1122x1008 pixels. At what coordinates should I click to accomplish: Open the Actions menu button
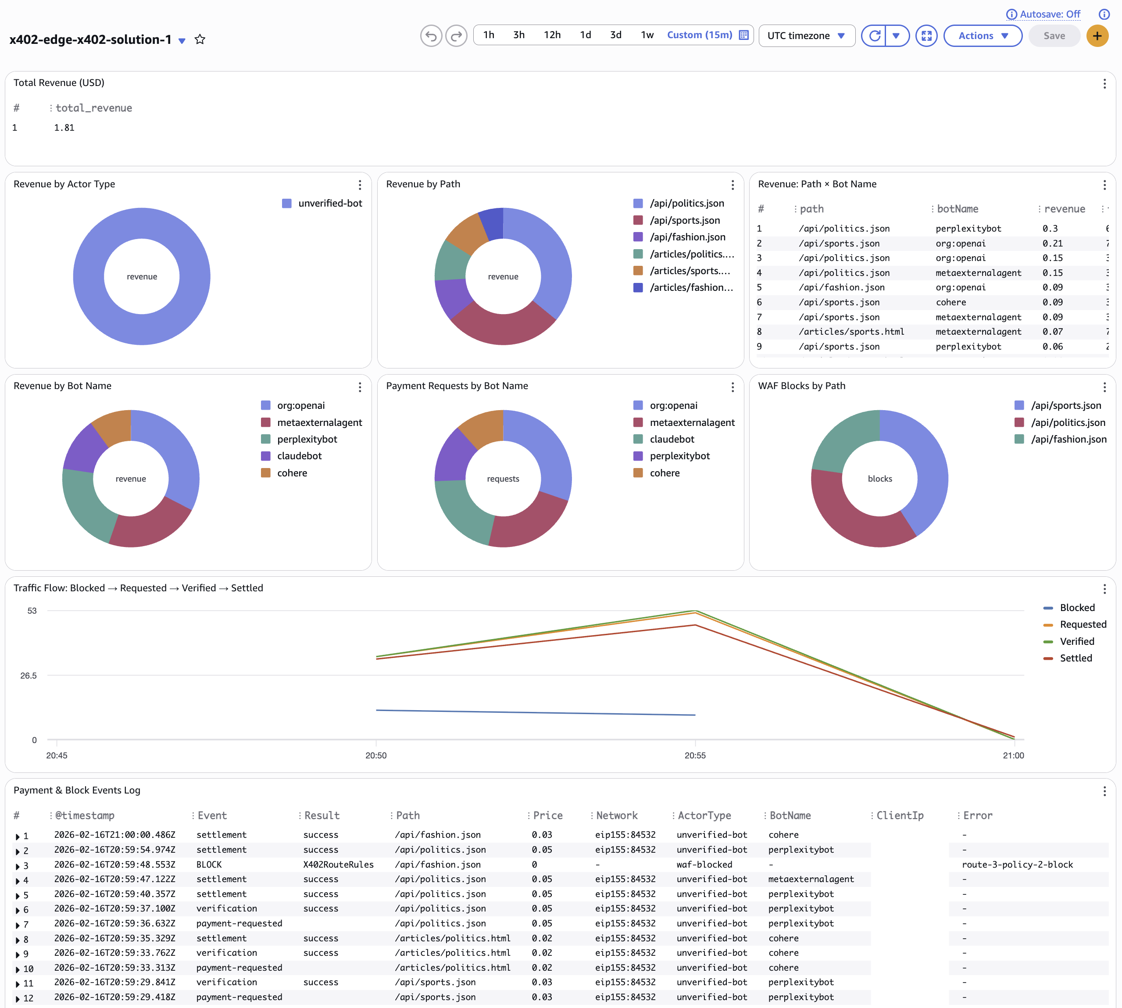click(x=983, y=36)
